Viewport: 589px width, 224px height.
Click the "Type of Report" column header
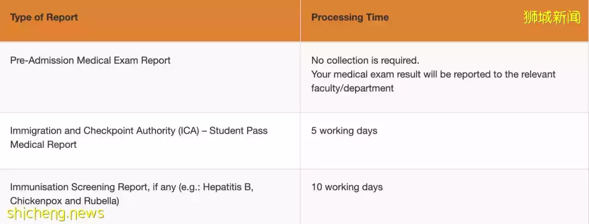[44, 17]
